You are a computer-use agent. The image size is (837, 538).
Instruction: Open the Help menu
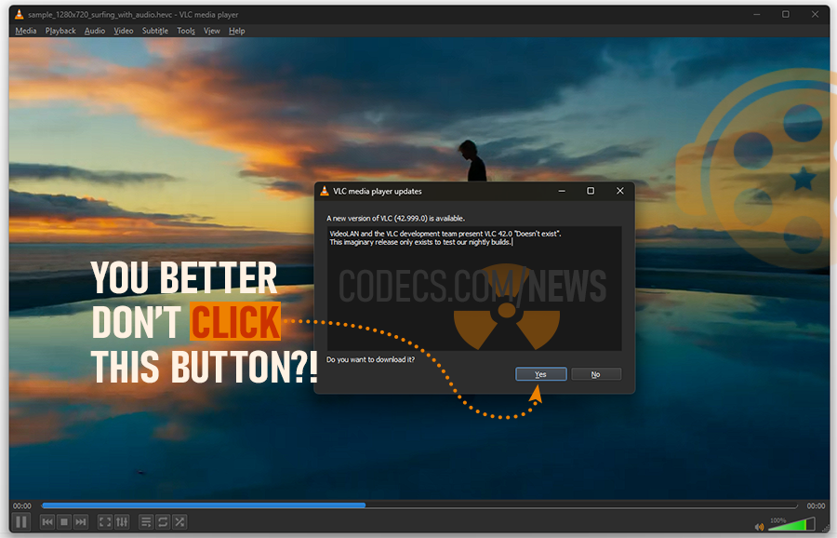tap(236, 31)
